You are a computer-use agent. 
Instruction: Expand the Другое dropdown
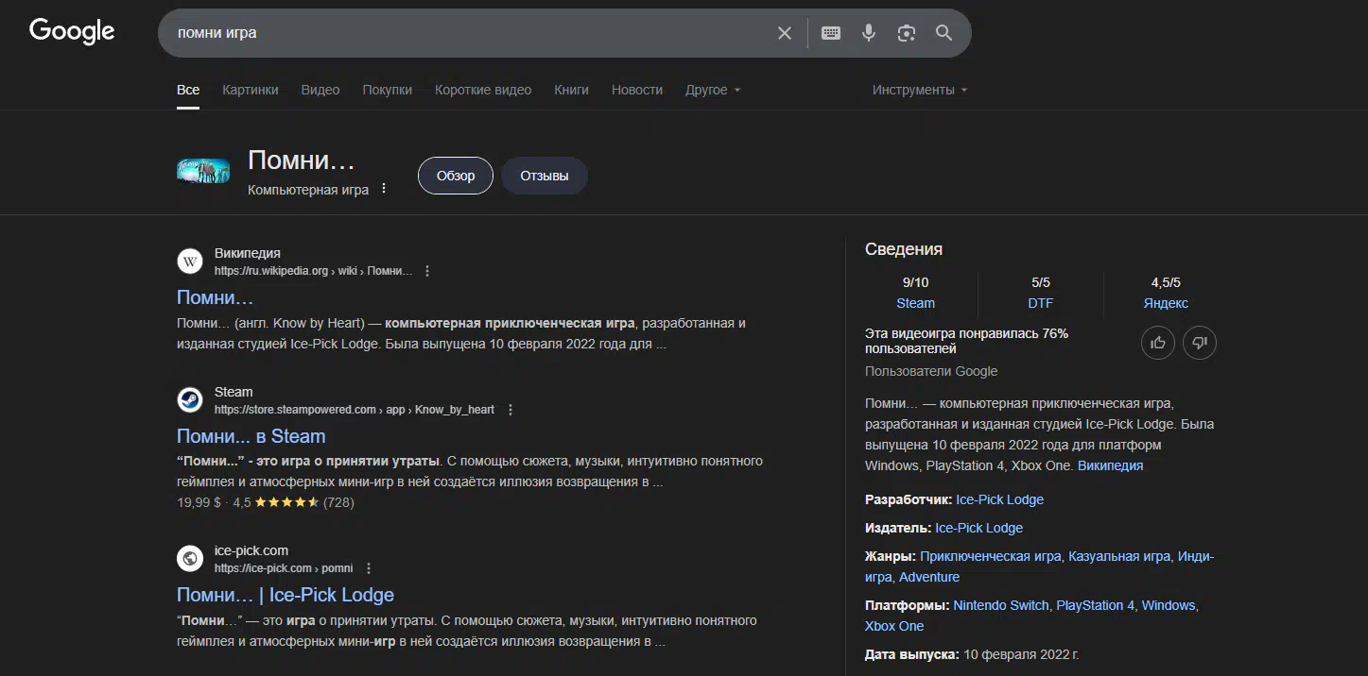point(713,90)
